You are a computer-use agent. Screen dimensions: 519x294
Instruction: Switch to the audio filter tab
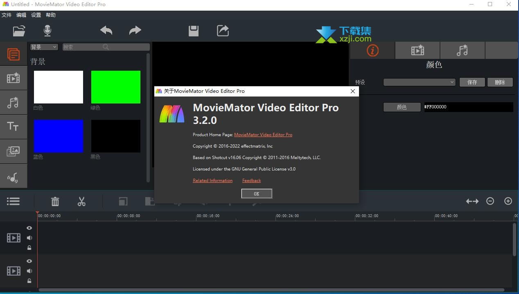463,51
